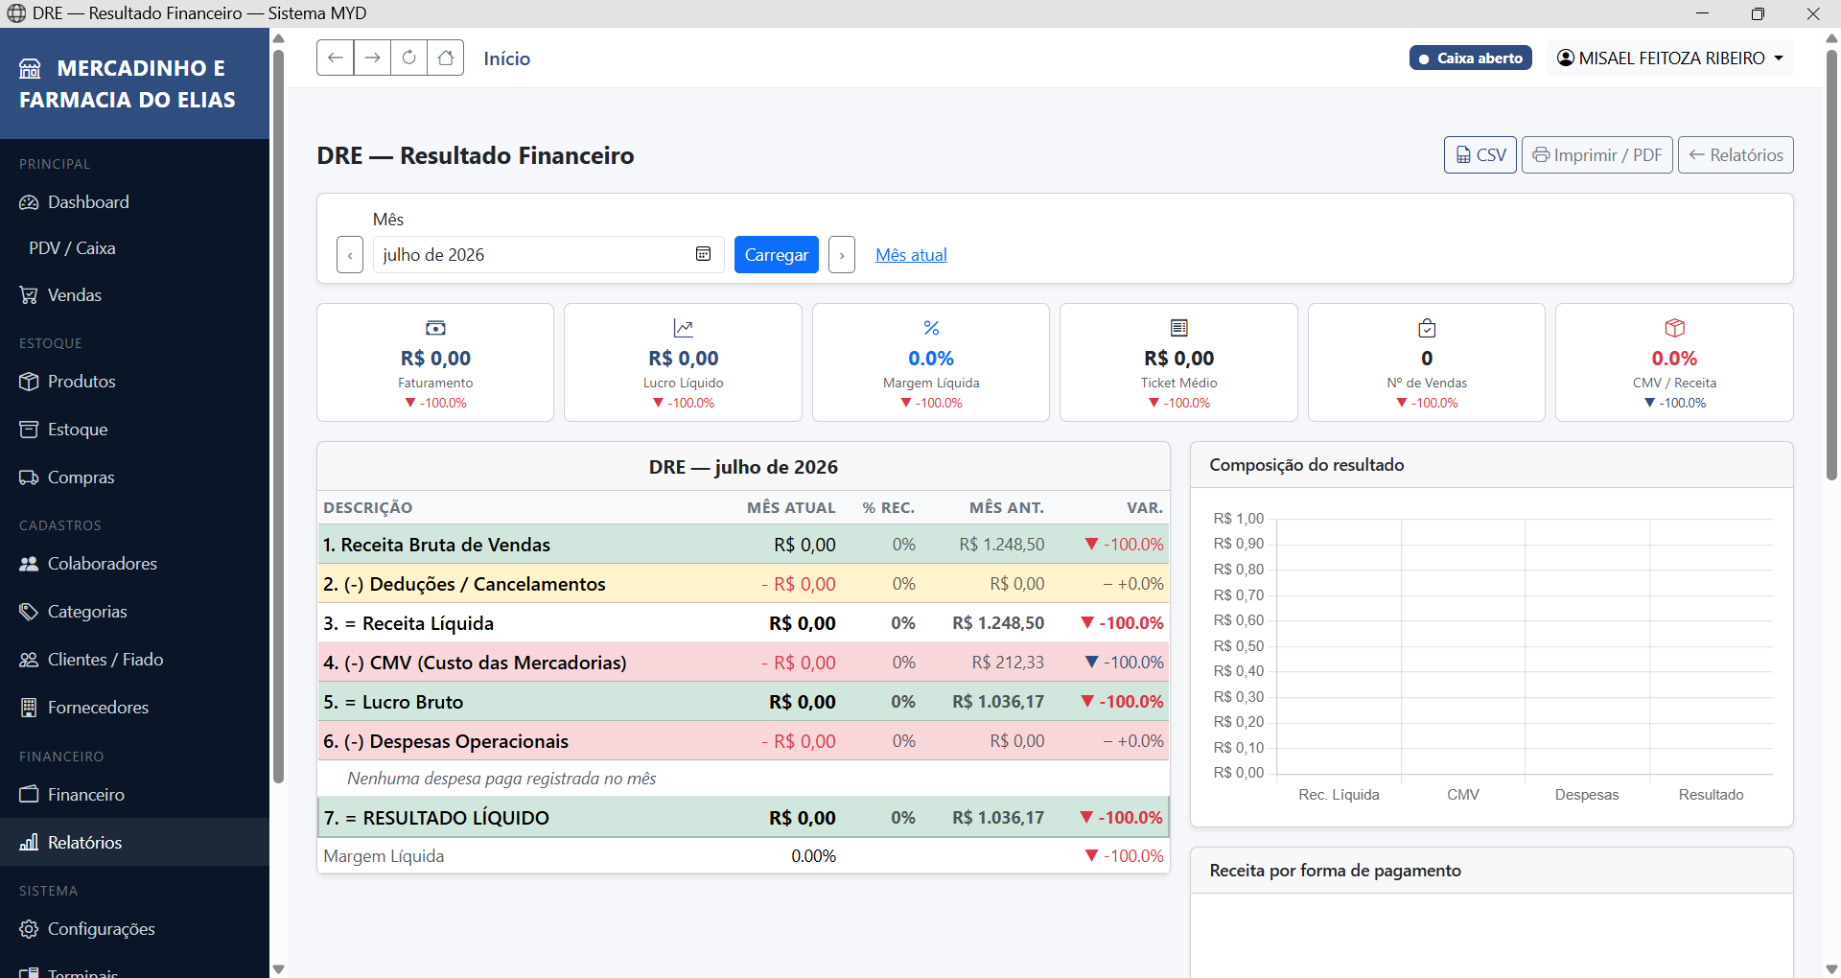Click the Imprimir / PDF button

pos(1597,155)
